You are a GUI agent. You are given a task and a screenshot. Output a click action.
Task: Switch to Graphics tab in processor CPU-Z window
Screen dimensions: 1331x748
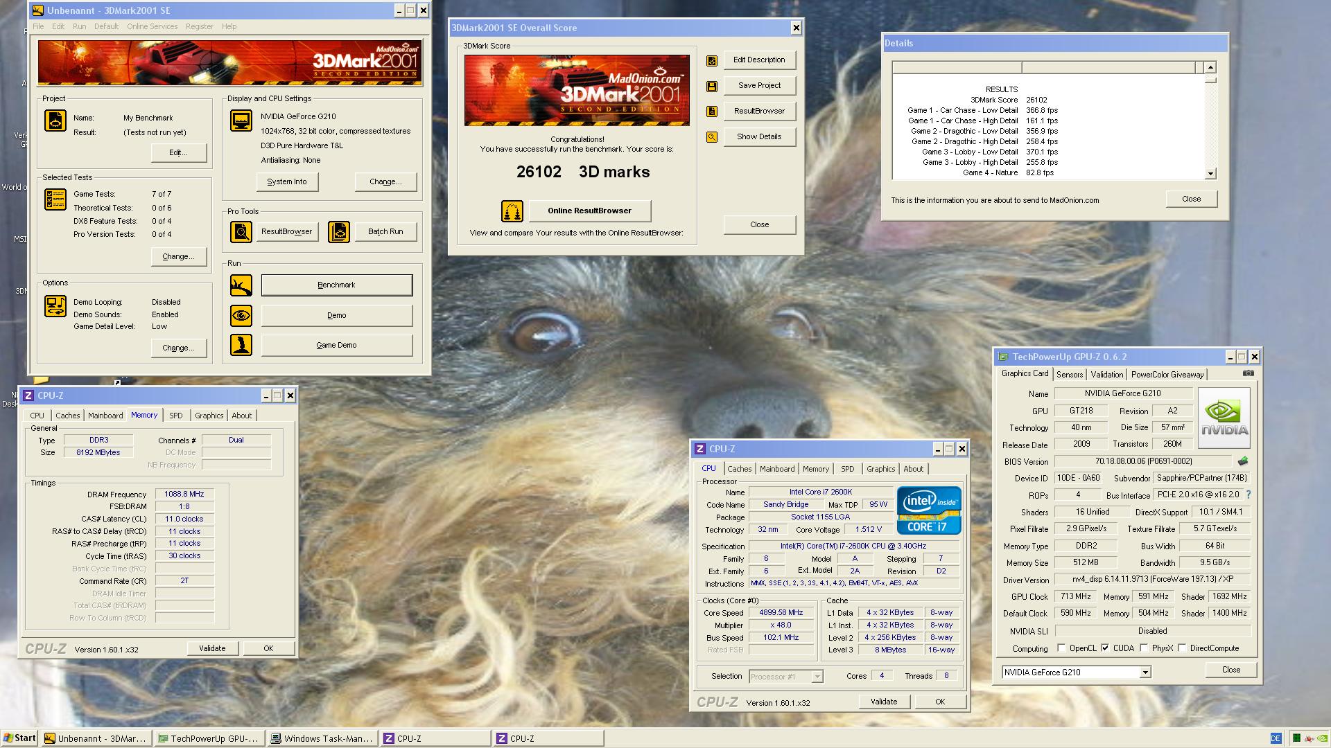880,469
